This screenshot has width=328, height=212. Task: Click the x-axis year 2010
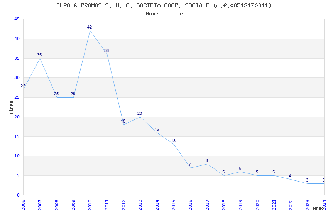click(90, 205)
